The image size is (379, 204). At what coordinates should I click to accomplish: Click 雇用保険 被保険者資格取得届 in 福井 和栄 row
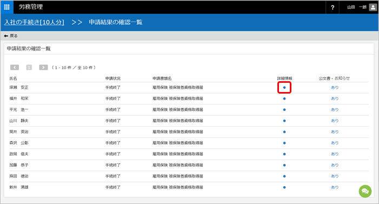[x=178, y=98]
